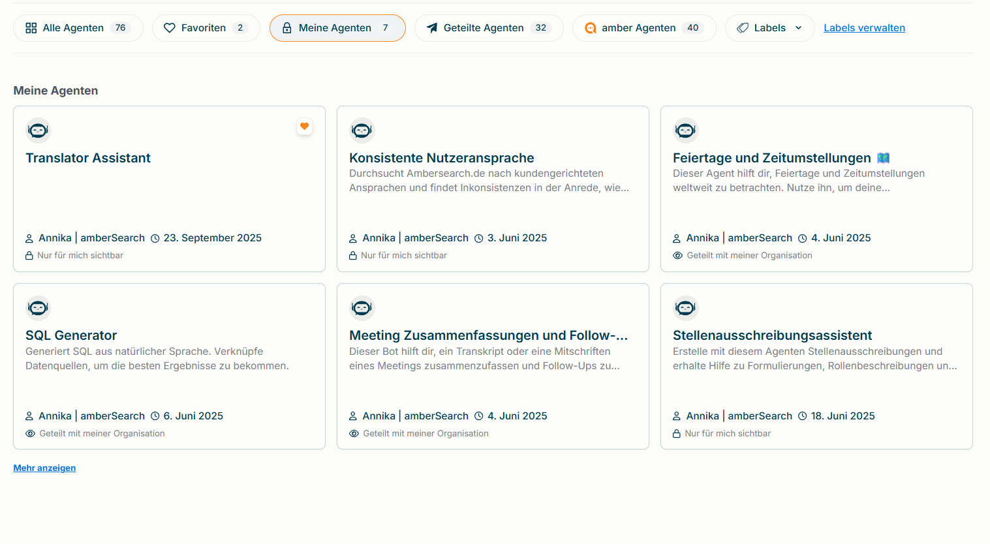Click user icon on SQL Generator card
The width and height of the screenshot is (990, 544).
click(29, 416)
